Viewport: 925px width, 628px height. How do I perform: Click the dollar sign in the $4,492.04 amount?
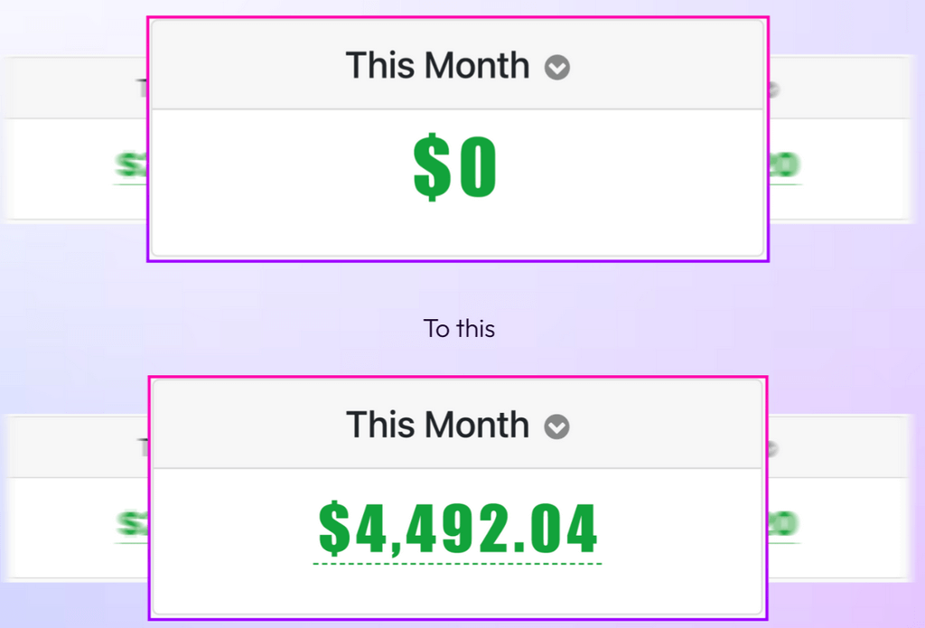tap(334, 529)
